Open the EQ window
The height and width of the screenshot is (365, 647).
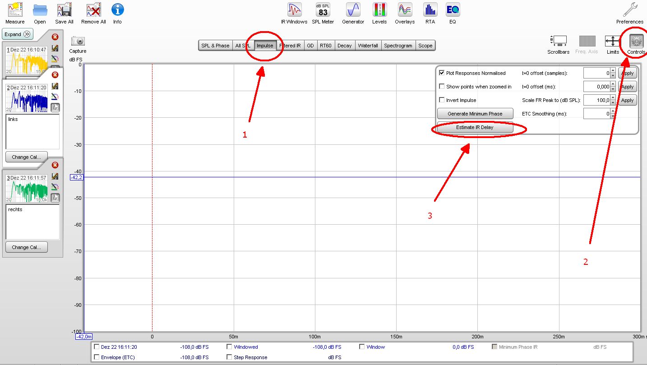tap(453, 13)
